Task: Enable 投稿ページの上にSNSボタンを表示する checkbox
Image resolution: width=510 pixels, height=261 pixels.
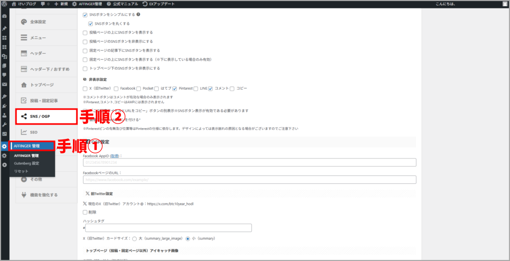Action: click(85, 32)
